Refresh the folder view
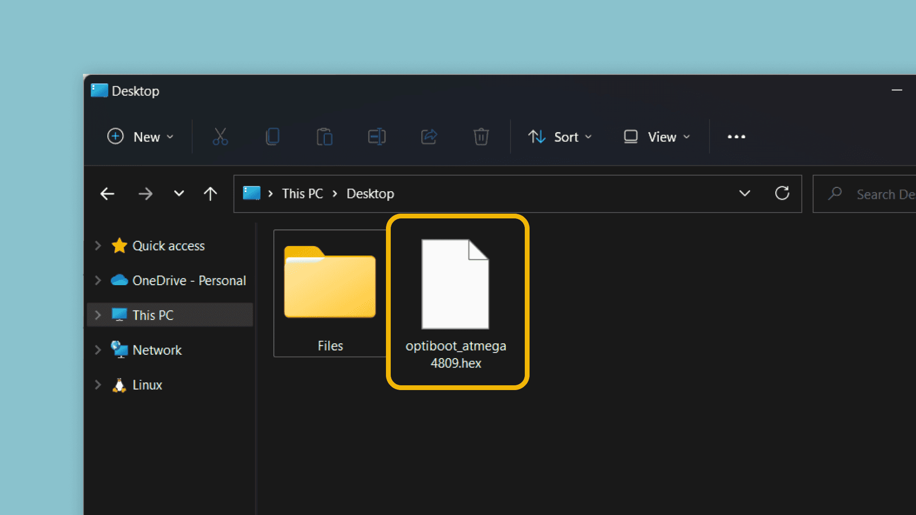Screen dimensions: 916x515 pyautogui.click(x=782, y=194)
